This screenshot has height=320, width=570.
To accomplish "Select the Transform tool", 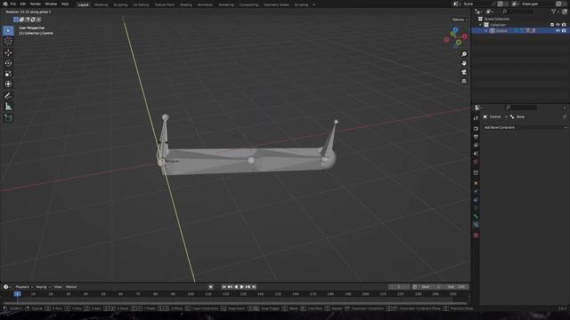I will pos(8,84).
